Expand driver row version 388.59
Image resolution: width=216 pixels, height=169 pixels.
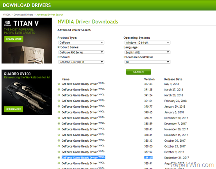pos(59,124)
